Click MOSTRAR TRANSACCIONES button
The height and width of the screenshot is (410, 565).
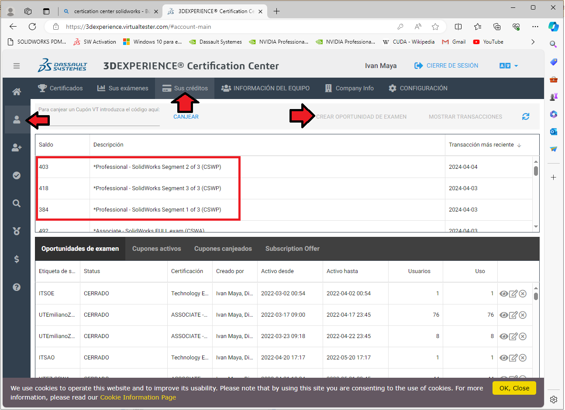465,117
